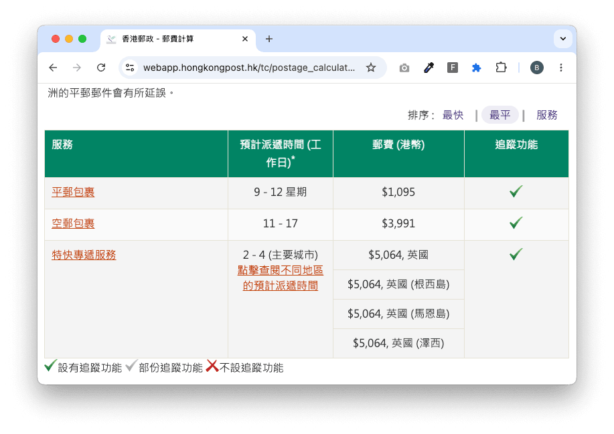Click the $5,064, 英國 (馬恩島) cell
This screenshot has height=434, width=614.
coord(398,314)
